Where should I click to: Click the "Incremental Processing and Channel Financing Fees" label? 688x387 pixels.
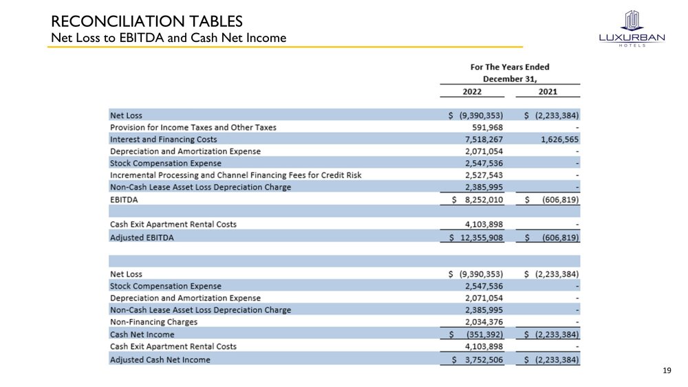pos(235,175)
